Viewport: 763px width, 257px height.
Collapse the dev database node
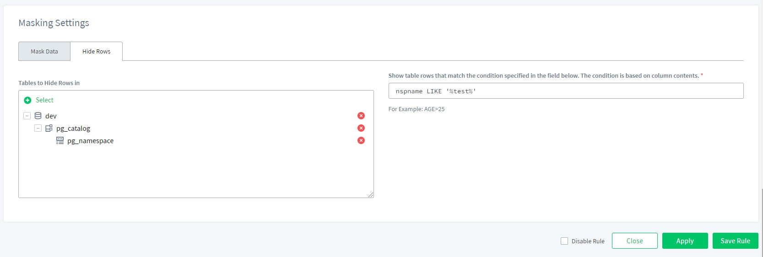point(27,116)
